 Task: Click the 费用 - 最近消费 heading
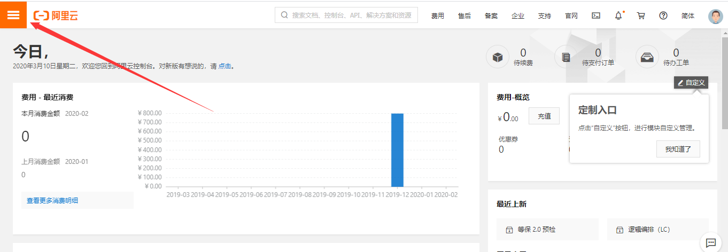click(x=48, y=97)
